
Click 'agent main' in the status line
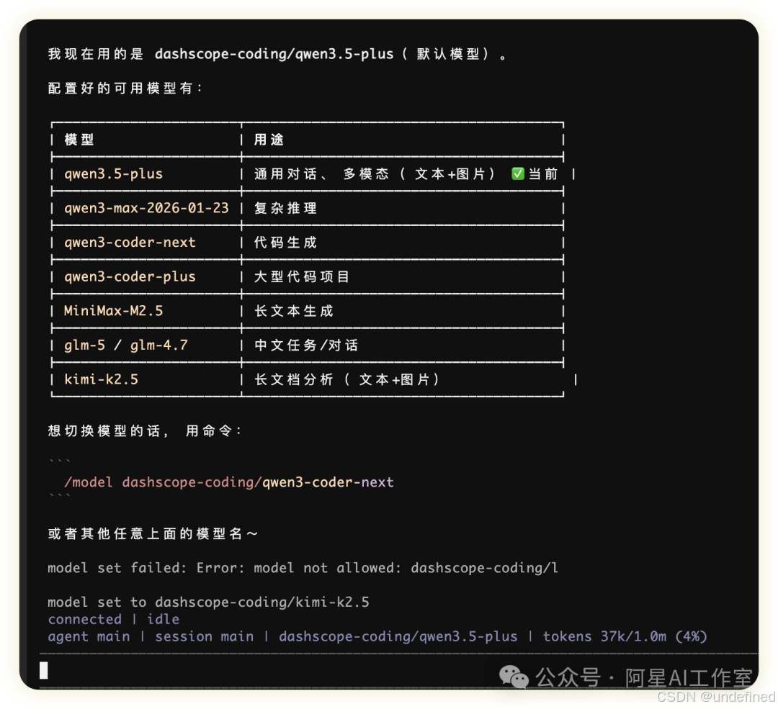[89, 636]
